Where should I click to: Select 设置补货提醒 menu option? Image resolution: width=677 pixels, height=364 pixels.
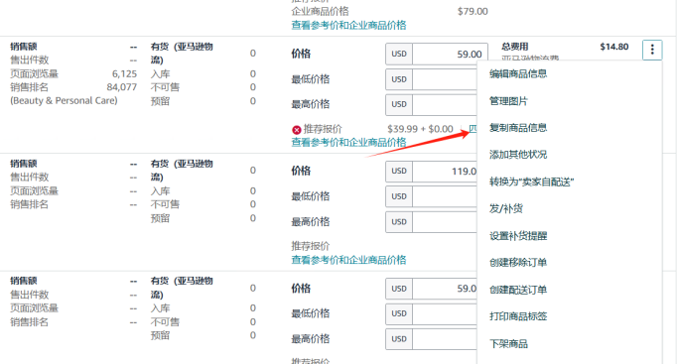pos(518,236)
